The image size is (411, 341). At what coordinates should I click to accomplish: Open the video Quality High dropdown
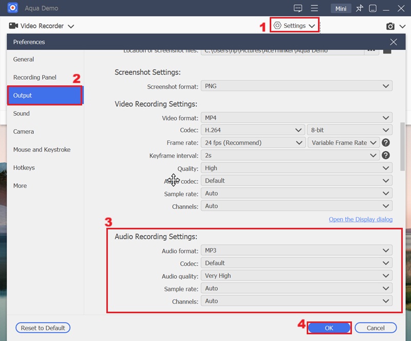296,168
